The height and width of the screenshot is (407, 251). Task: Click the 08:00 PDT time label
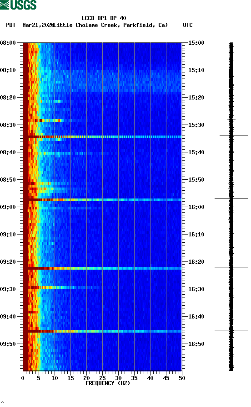tap(8, 43)
